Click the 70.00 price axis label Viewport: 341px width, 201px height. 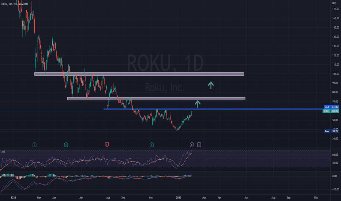[x=335, y=102]
